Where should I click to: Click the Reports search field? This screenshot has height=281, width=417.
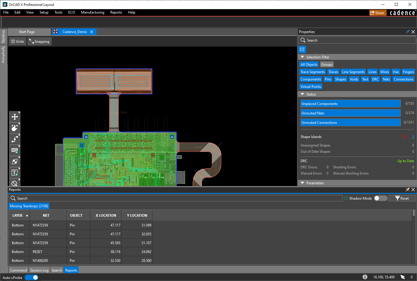176,198
